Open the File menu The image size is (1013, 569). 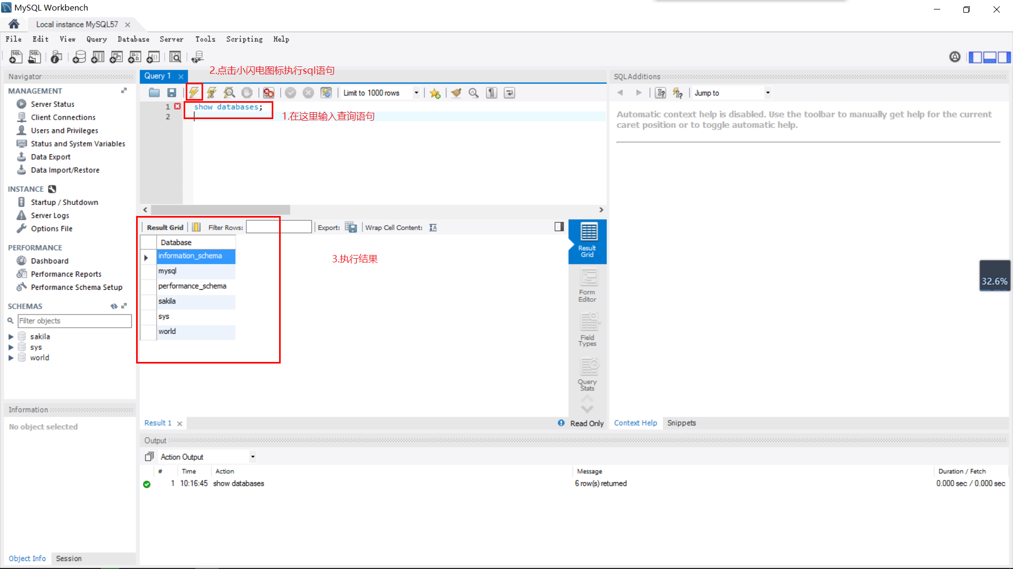tap(14, 39)
